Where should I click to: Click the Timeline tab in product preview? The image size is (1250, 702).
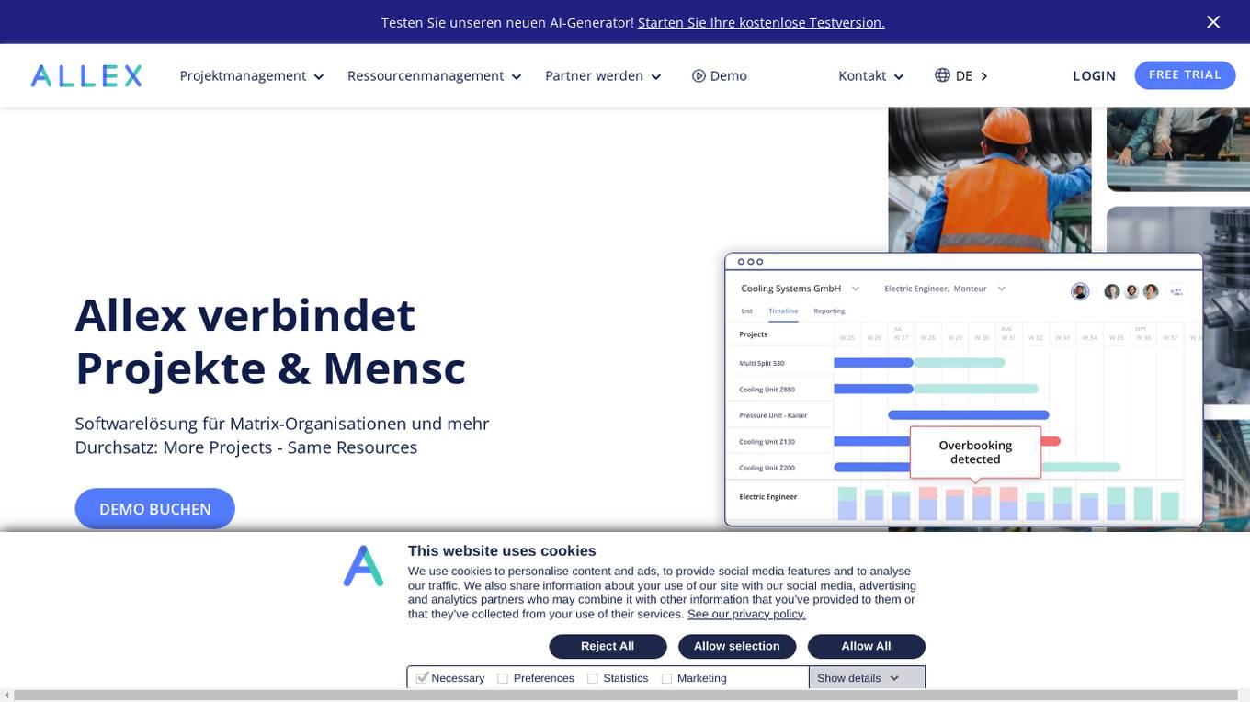click(x=783, y=311)
